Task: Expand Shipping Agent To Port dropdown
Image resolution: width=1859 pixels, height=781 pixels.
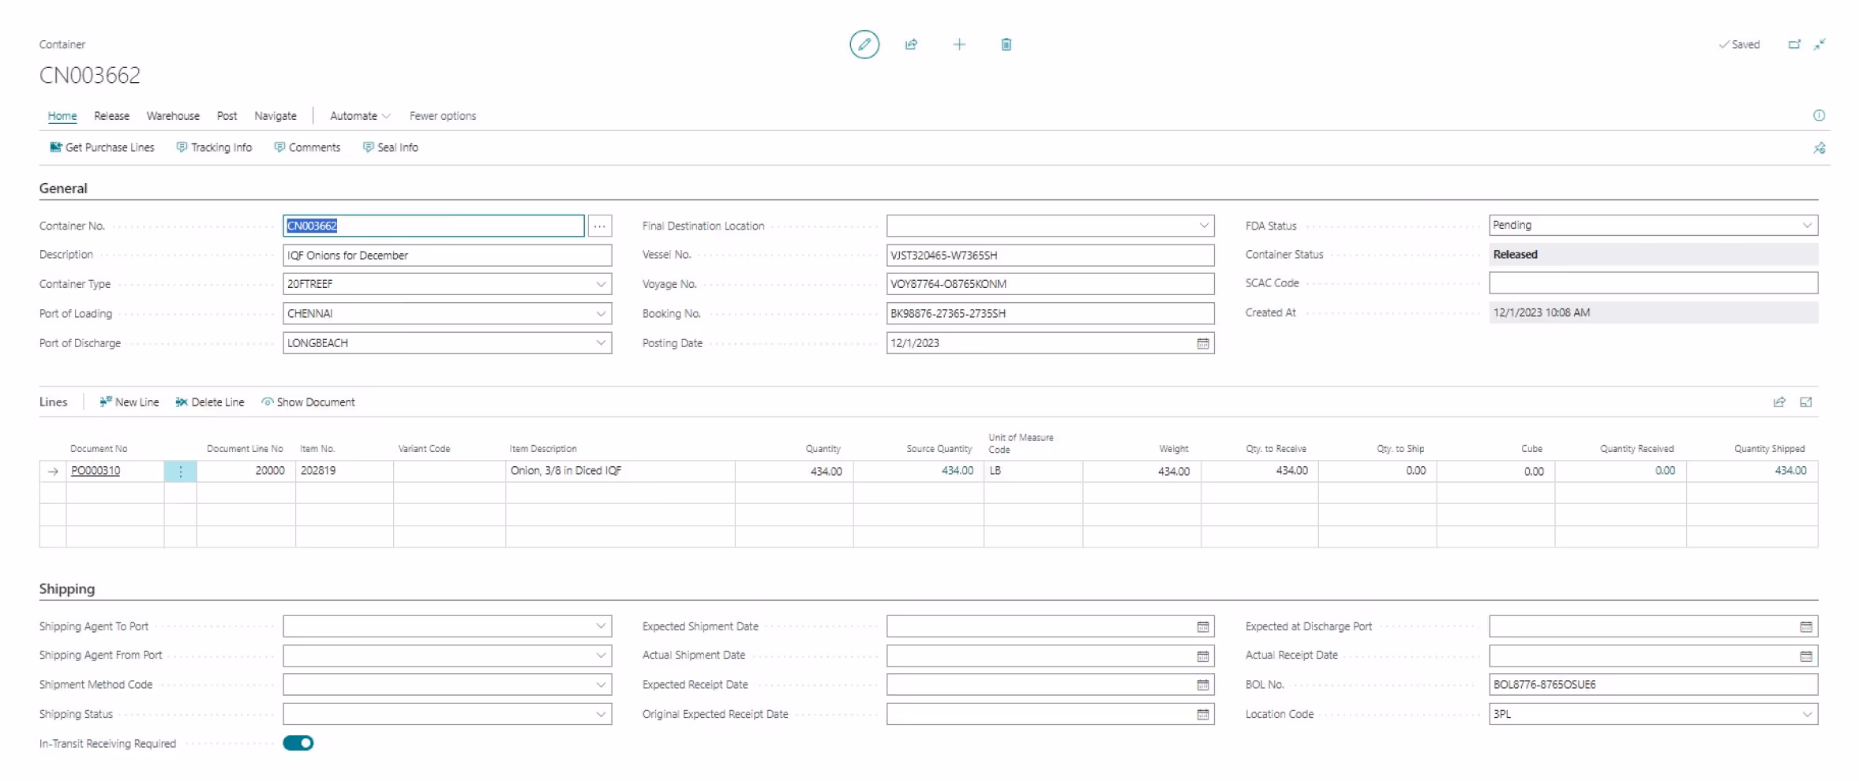Action: point(601,626)
